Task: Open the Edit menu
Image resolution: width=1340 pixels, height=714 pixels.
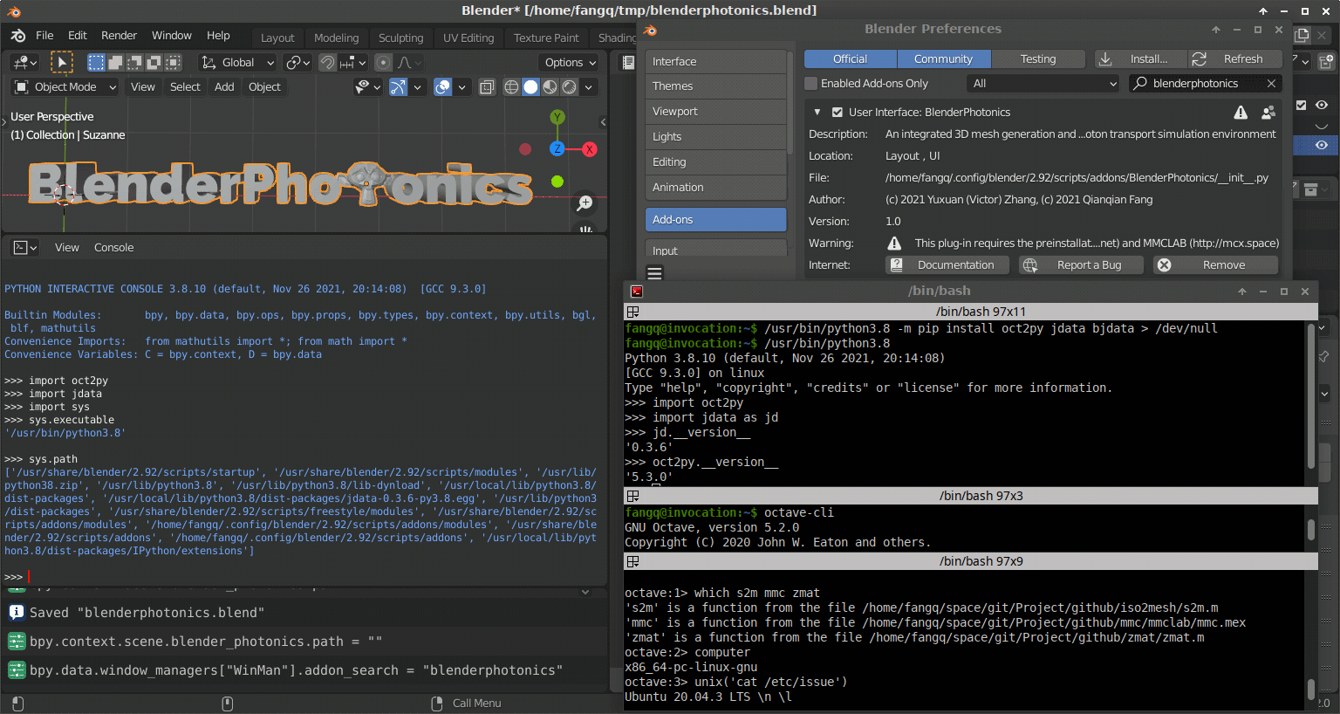Action: [x=78, y=36]
